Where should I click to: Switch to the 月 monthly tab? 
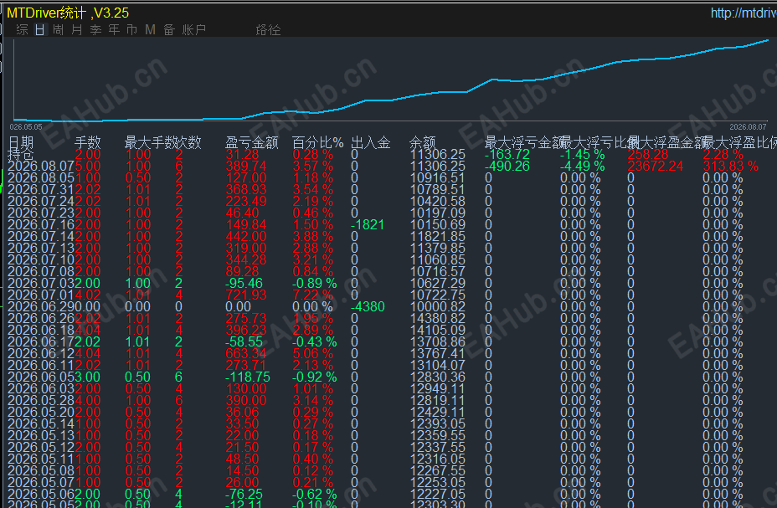(76, 29)
